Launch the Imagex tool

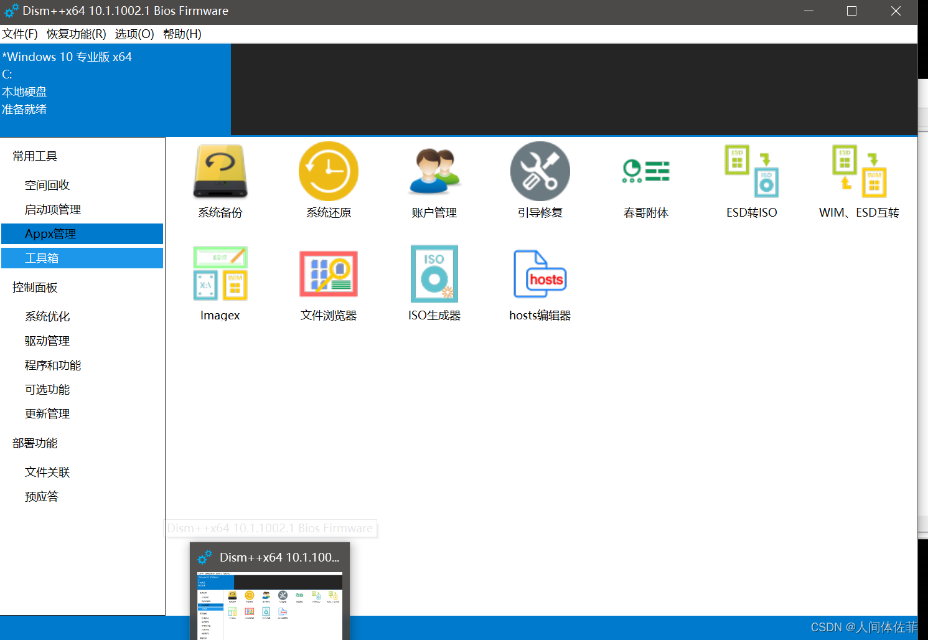pyautogui.click(x=220, y=284)
